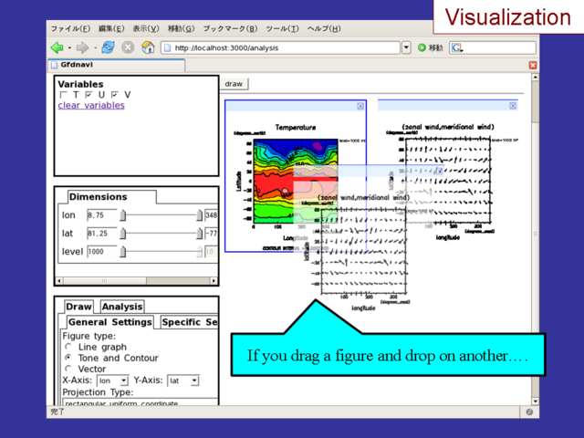
Task: Open the General Settings tab
Action: (x=110, y=322)
